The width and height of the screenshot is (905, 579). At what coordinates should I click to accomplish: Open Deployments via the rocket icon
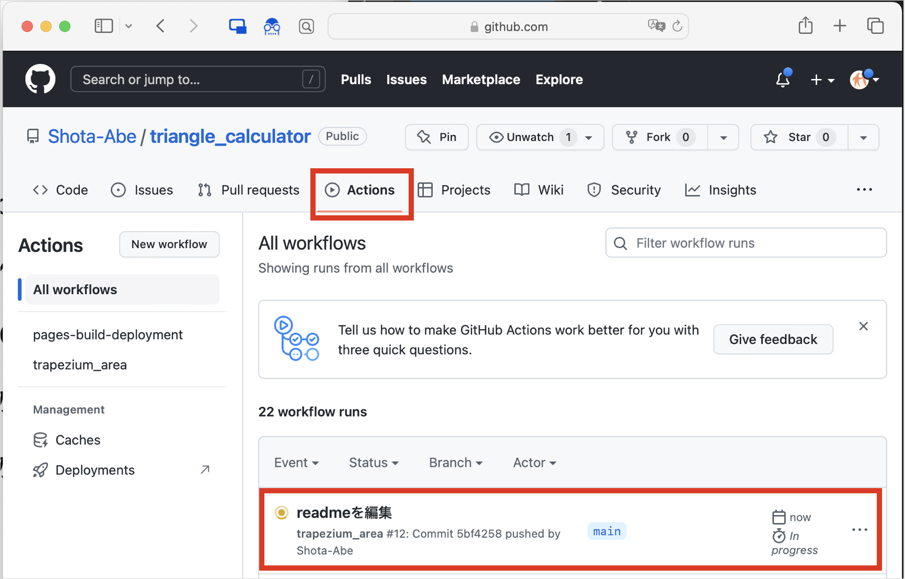tap(40, 470)
